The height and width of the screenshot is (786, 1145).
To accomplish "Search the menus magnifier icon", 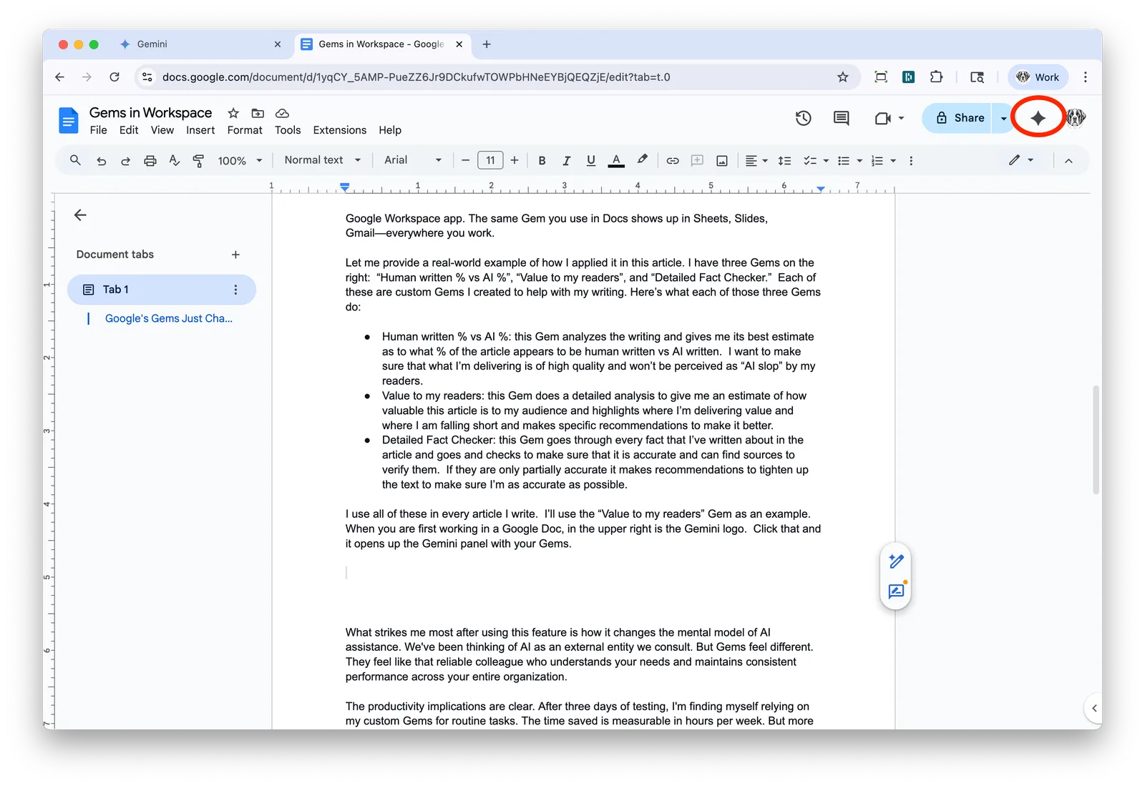I will [x=75, y=160].
